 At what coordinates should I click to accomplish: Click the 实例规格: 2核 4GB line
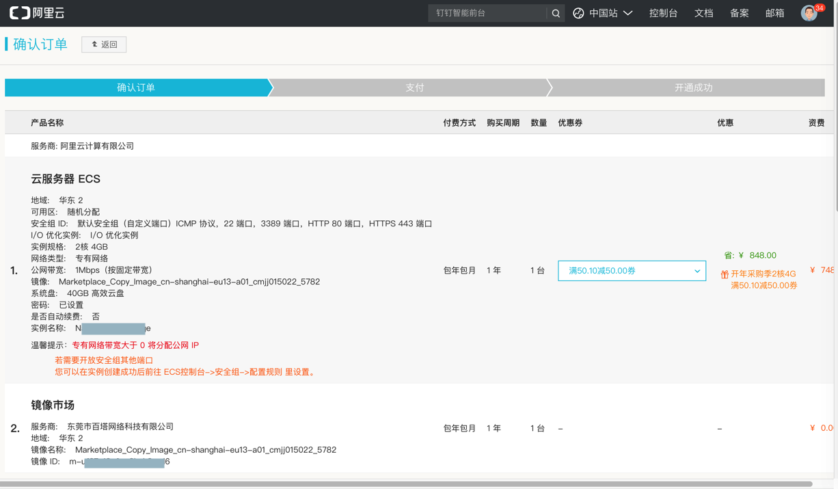click(x=69, y=247)
